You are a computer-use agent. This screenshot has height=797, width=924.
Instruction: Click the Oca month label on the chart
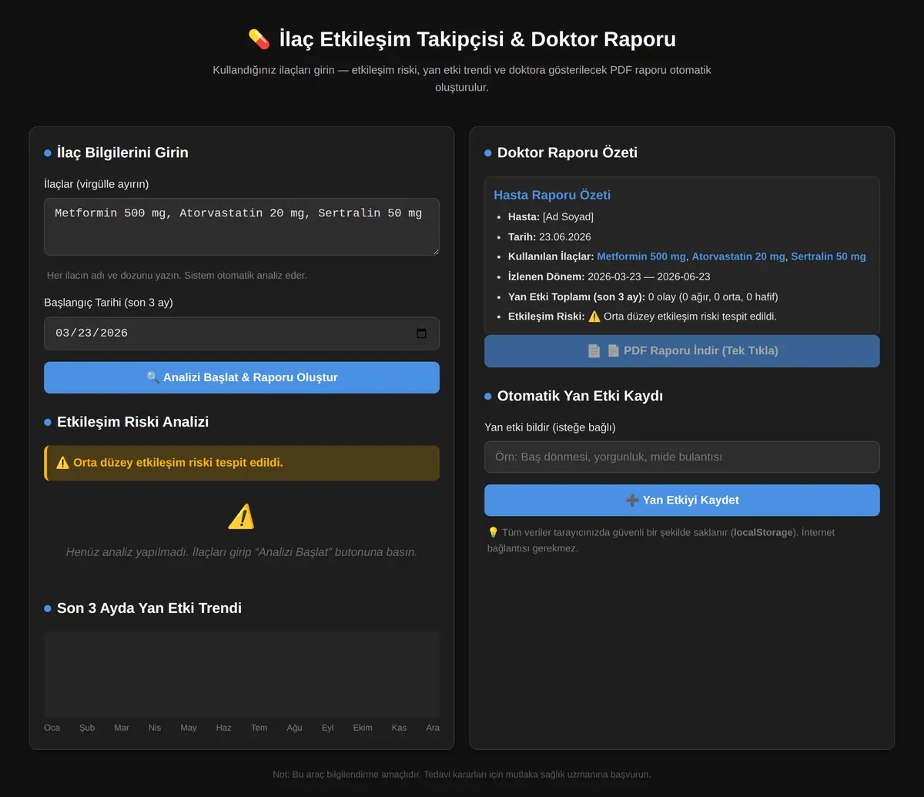point(52,728)
